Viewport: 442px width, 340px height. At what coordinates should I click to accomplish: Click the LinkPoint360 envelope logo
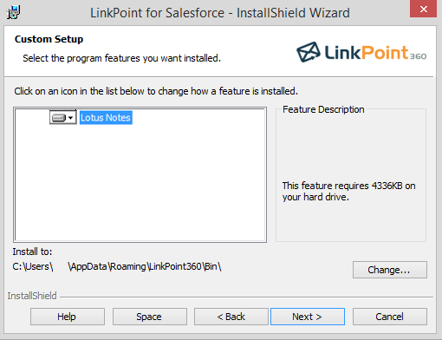click(x=309, y=52)
